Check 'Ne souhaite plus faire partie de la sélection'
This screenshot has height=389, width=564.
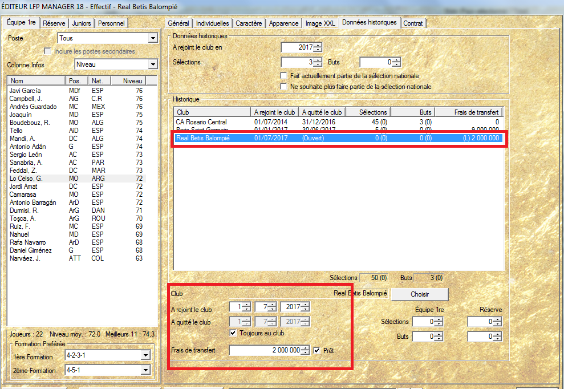[284, 87]
